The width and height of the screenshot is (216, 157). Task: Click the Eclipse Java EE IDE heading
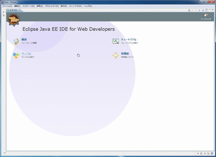[69, 29]
